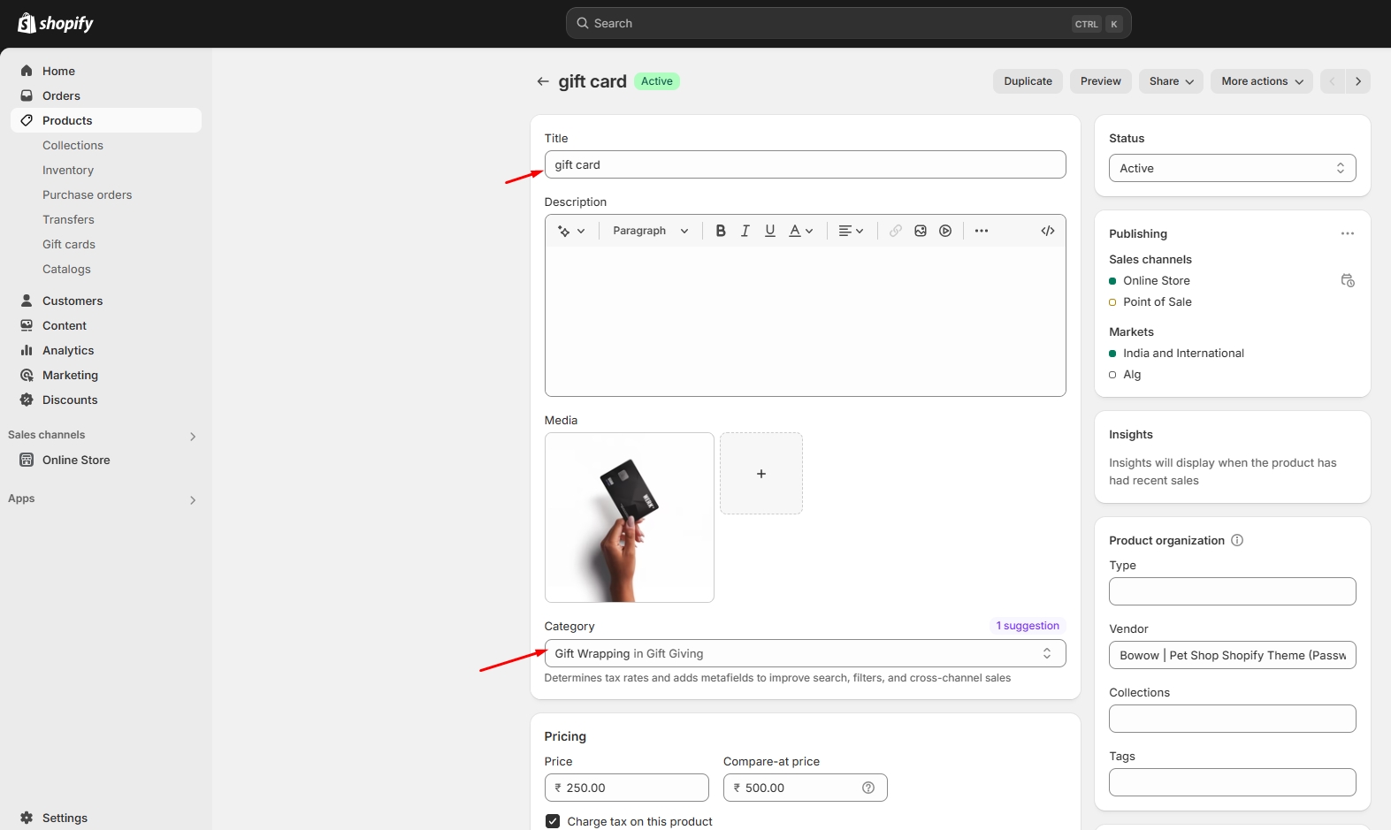The height and width of the screenshot is (830, 1391).
Task: Click the gift card media thumbnail
Action: coord(630,517)
